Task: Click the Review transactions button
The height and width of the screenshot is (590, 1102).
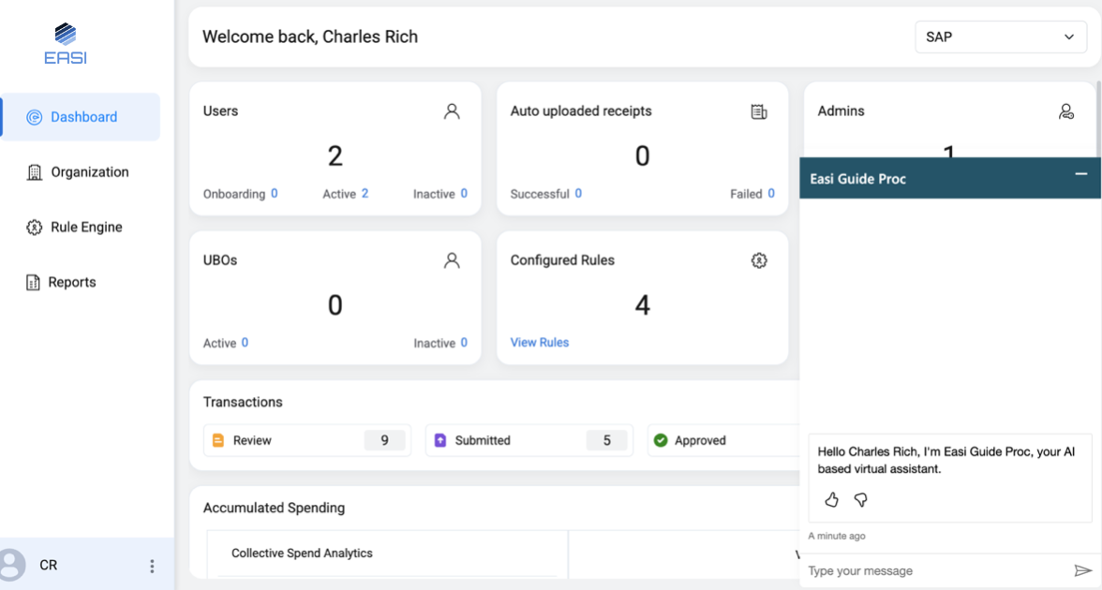Action: coord(307,440)
